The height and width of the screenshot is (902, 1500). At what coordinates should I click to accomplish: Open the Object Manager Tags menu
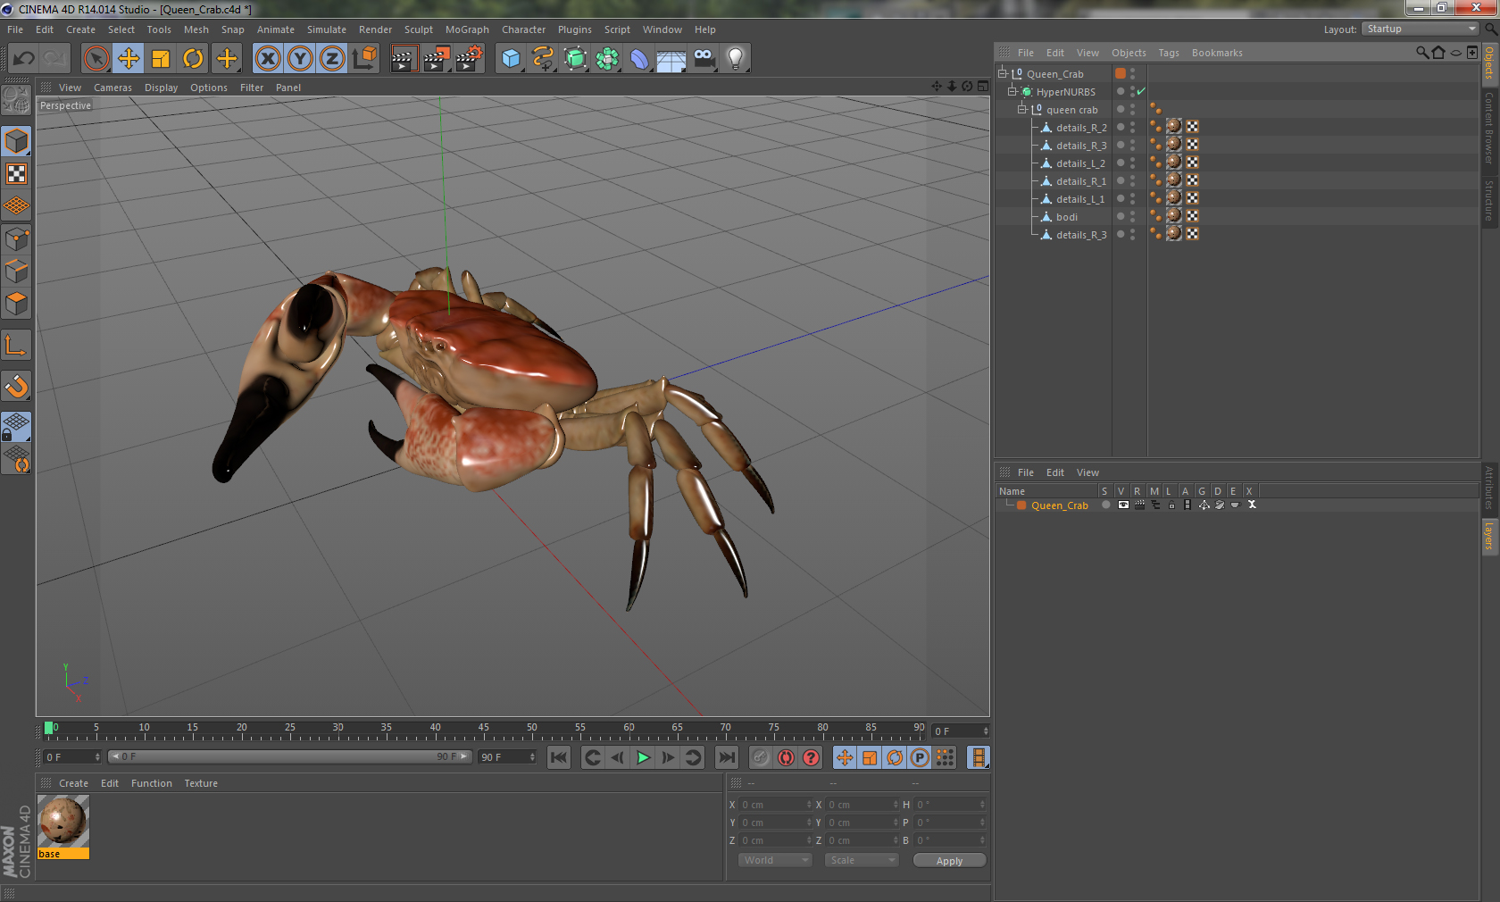coord(1169,53)
